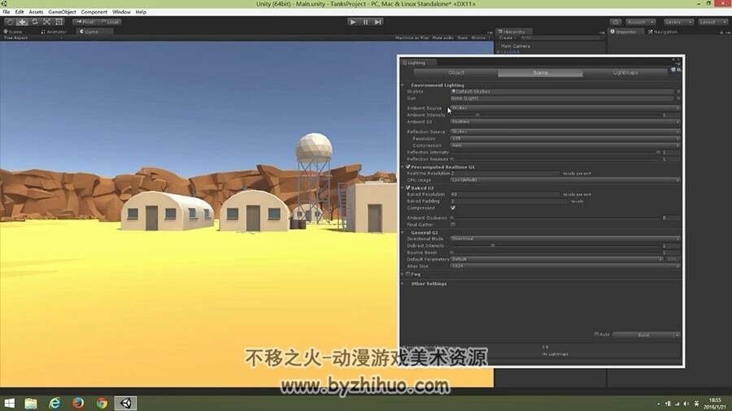This screenshot has height=411, width=732.
Task: Open the Layout dropdown
Action: click(x=712, y=22)
